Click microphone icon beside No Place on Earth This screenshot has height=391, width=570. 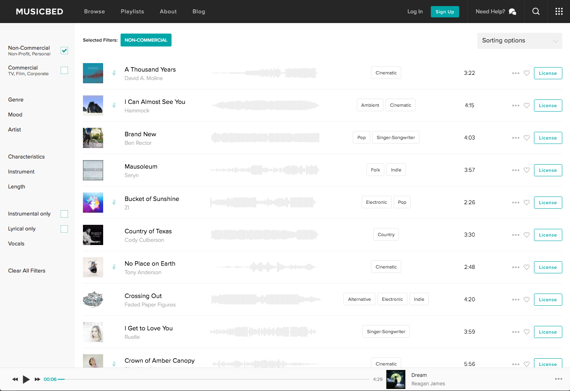coord(114,267)
